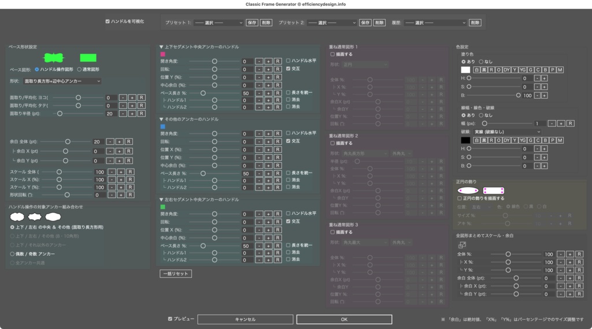Click the middle white spiky anchor combination icon
Image resolution: width=592 pixels, height=329 pixels.
pyautogui.click(x=35, y=216)
